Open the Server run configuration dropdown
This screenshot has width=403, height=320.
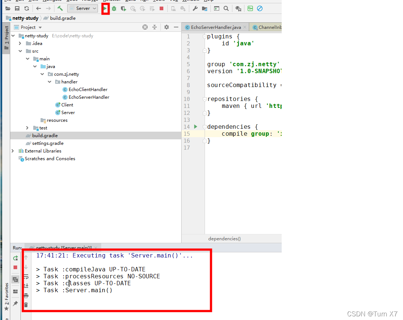click(83, 8)
